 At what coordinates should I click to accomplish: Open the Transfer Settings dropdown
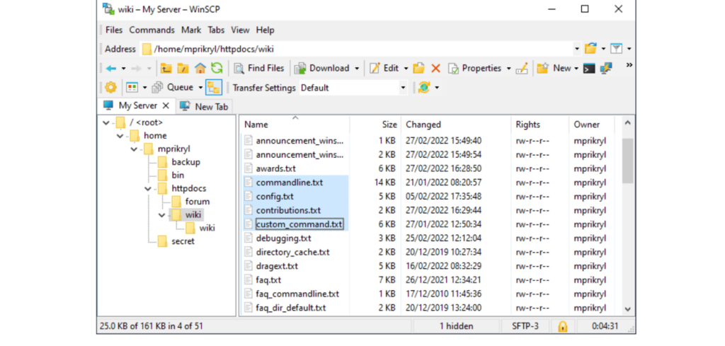(x=403, y=88)
